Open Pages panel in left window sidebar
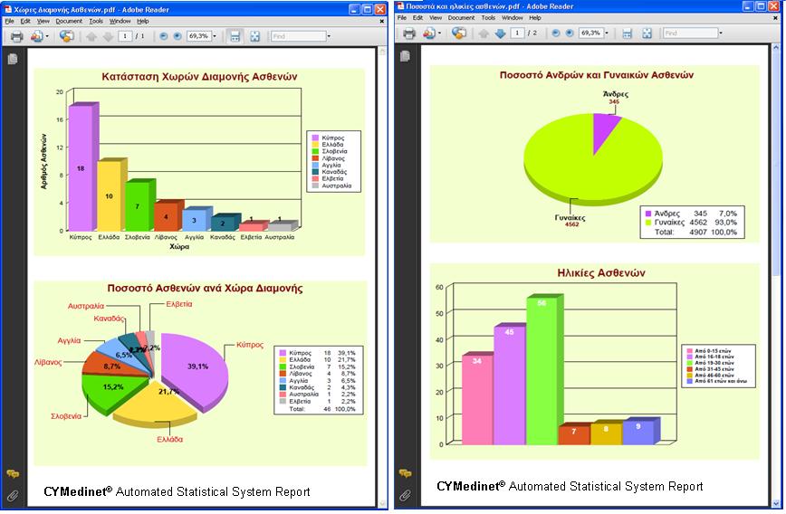 pos(13,59)
